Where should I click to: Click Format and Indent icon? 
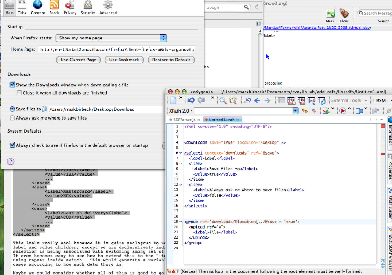tap(359, 111)
